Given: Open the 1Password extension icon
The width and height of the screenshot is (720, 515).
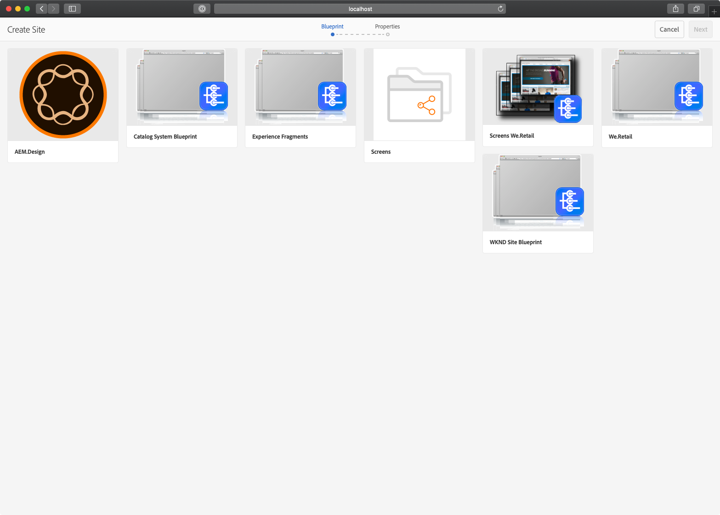Looking at the screenshot, I should (x=202, y=9).
